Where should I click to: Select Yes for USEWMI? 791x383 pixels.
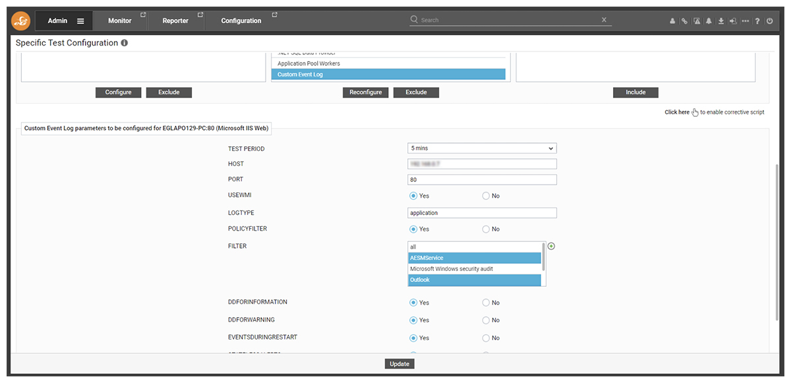[x=413, y=196]
